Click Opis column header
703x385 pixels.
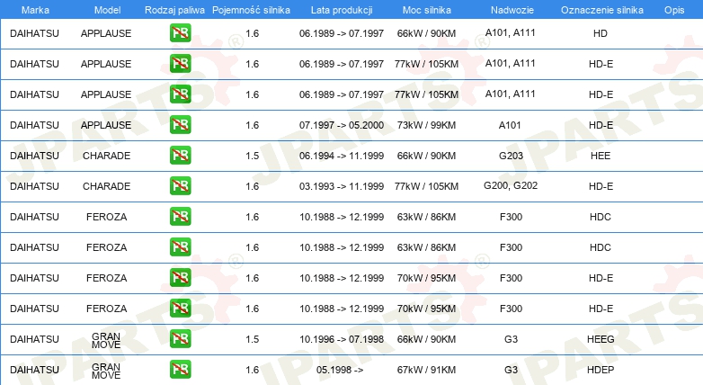click(674, 10)
